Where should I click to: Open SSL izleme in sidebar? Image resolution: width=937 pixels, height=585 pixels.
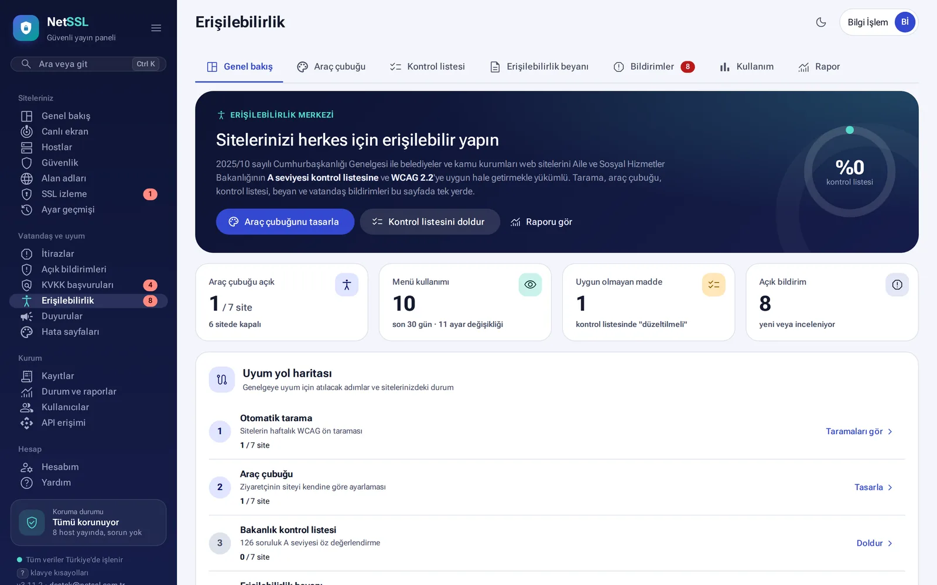coord(88,194)
